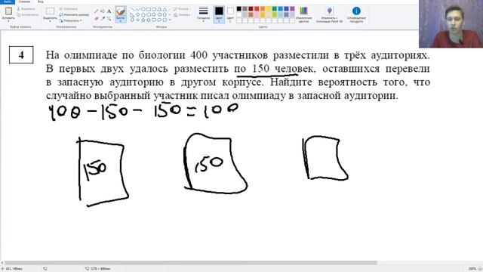Screen dimensions: 483x272
Task: Open the Brushes dropdown arrow
Action: (x=121, y=20)
